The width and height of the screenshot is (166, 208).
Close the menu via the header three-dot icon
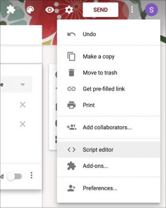click(x=132, y=9)
